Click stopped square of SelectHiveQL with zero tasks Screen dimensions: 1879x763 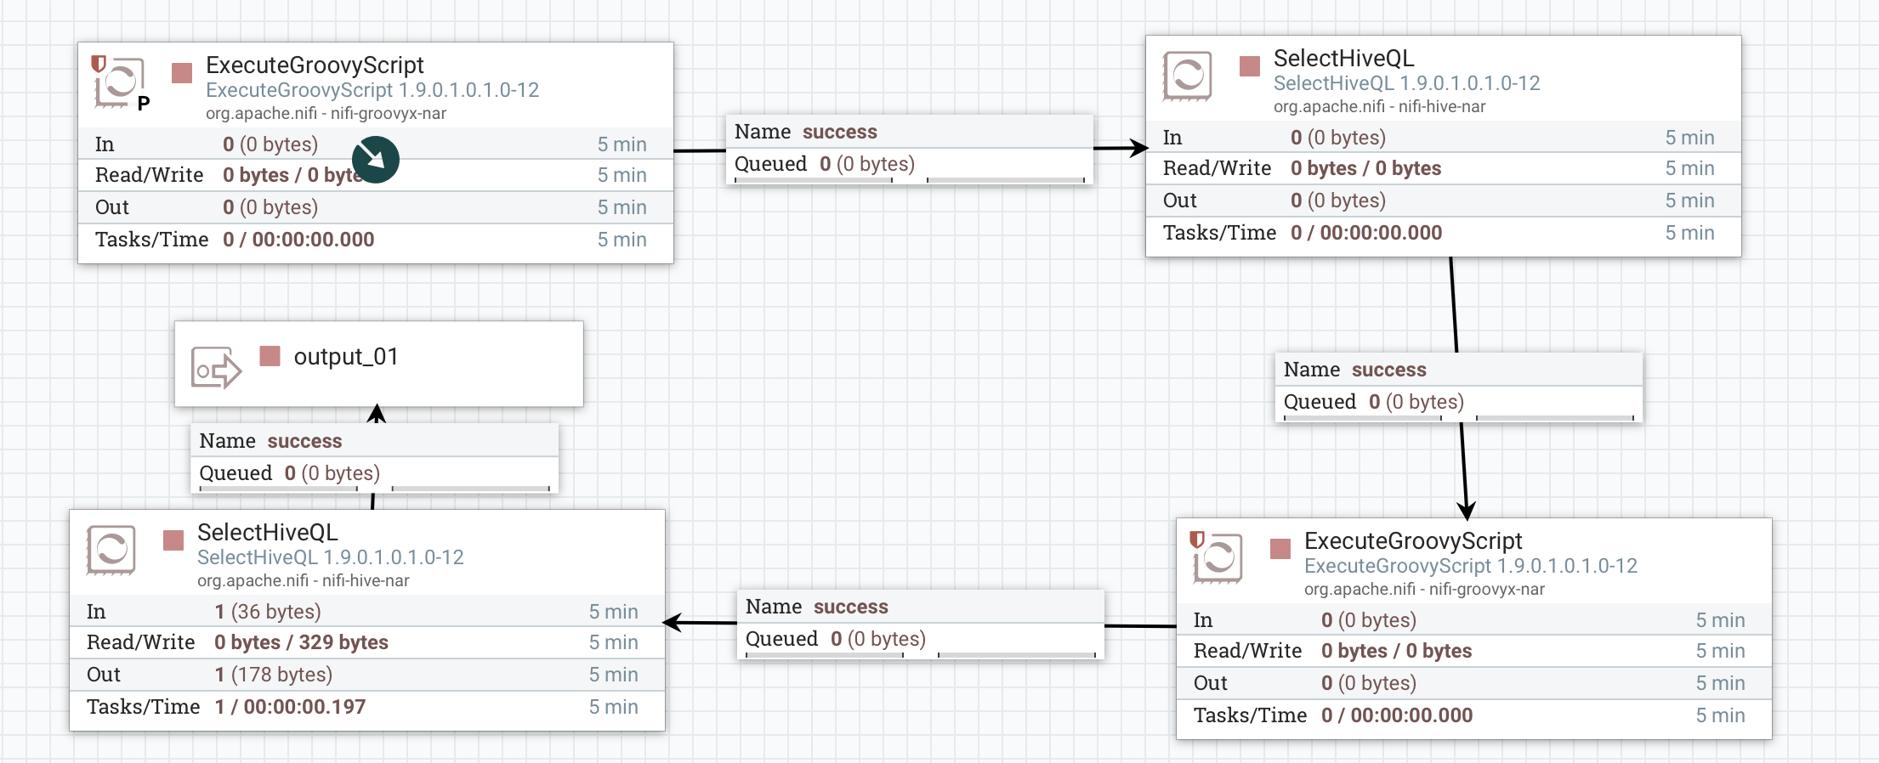coord(1250,66)
